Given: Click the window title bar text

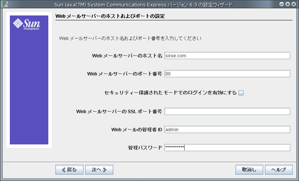Looking at the screenshot, I should coord(143,5).
